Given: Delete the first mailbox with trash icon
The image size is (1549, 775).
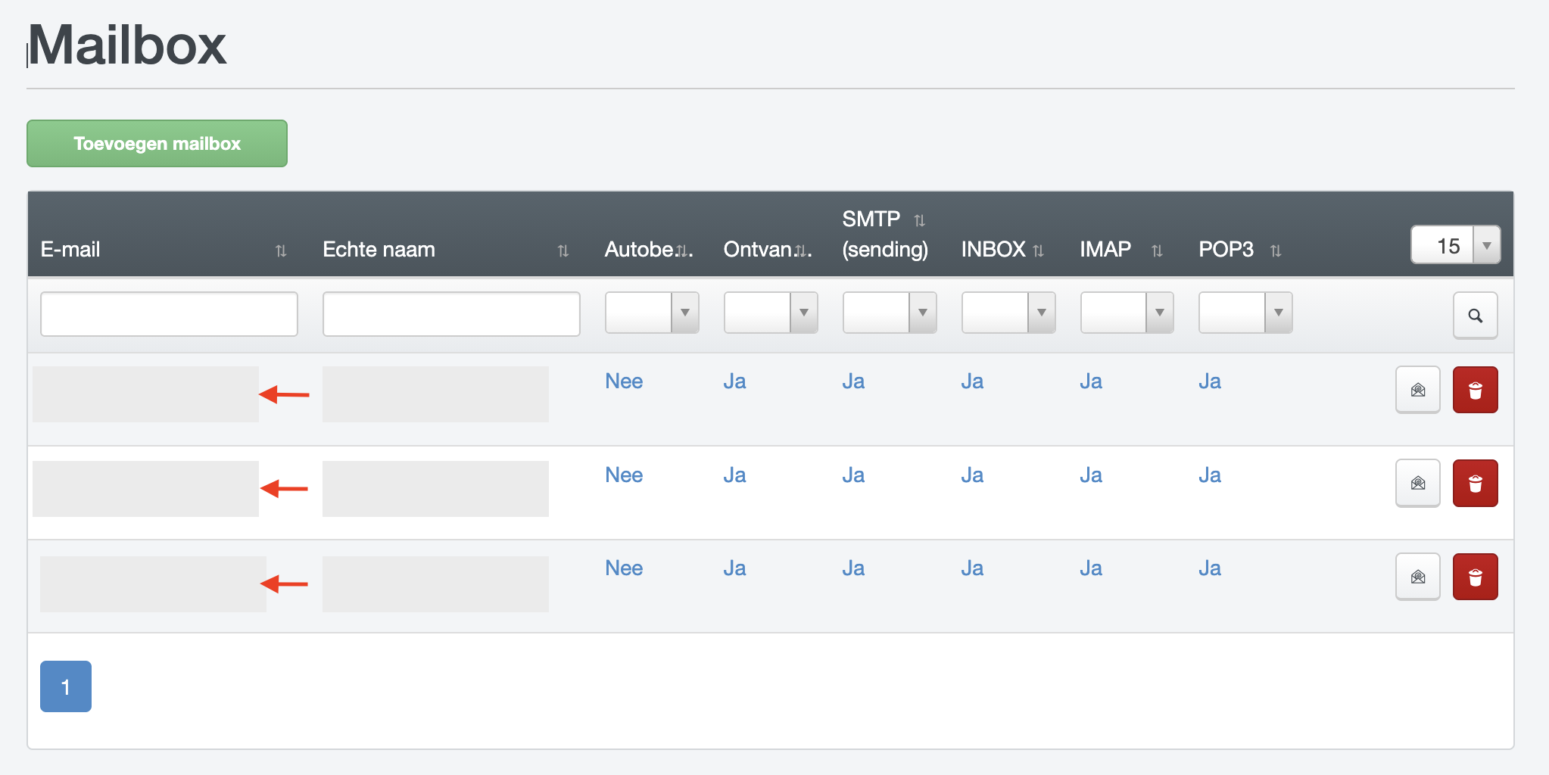Looking at the screenshot, I should point(1475,390).
